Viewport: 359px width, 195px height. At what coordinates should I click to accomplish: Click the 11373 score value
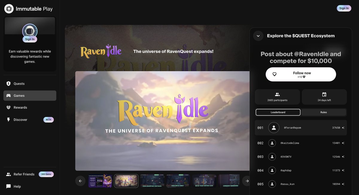pyautogui.click(x=336, y=170)
